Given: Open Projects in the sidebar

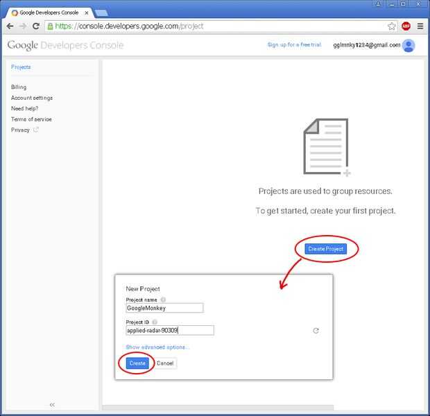Looking at the screenshot, I should [x=21, y=67].
